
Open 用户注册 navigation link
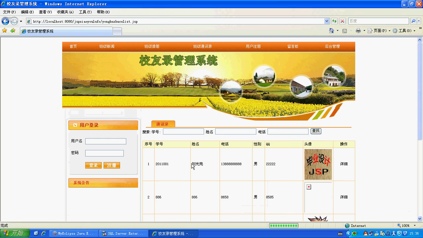pyautogui.click(x=253, y=46)
